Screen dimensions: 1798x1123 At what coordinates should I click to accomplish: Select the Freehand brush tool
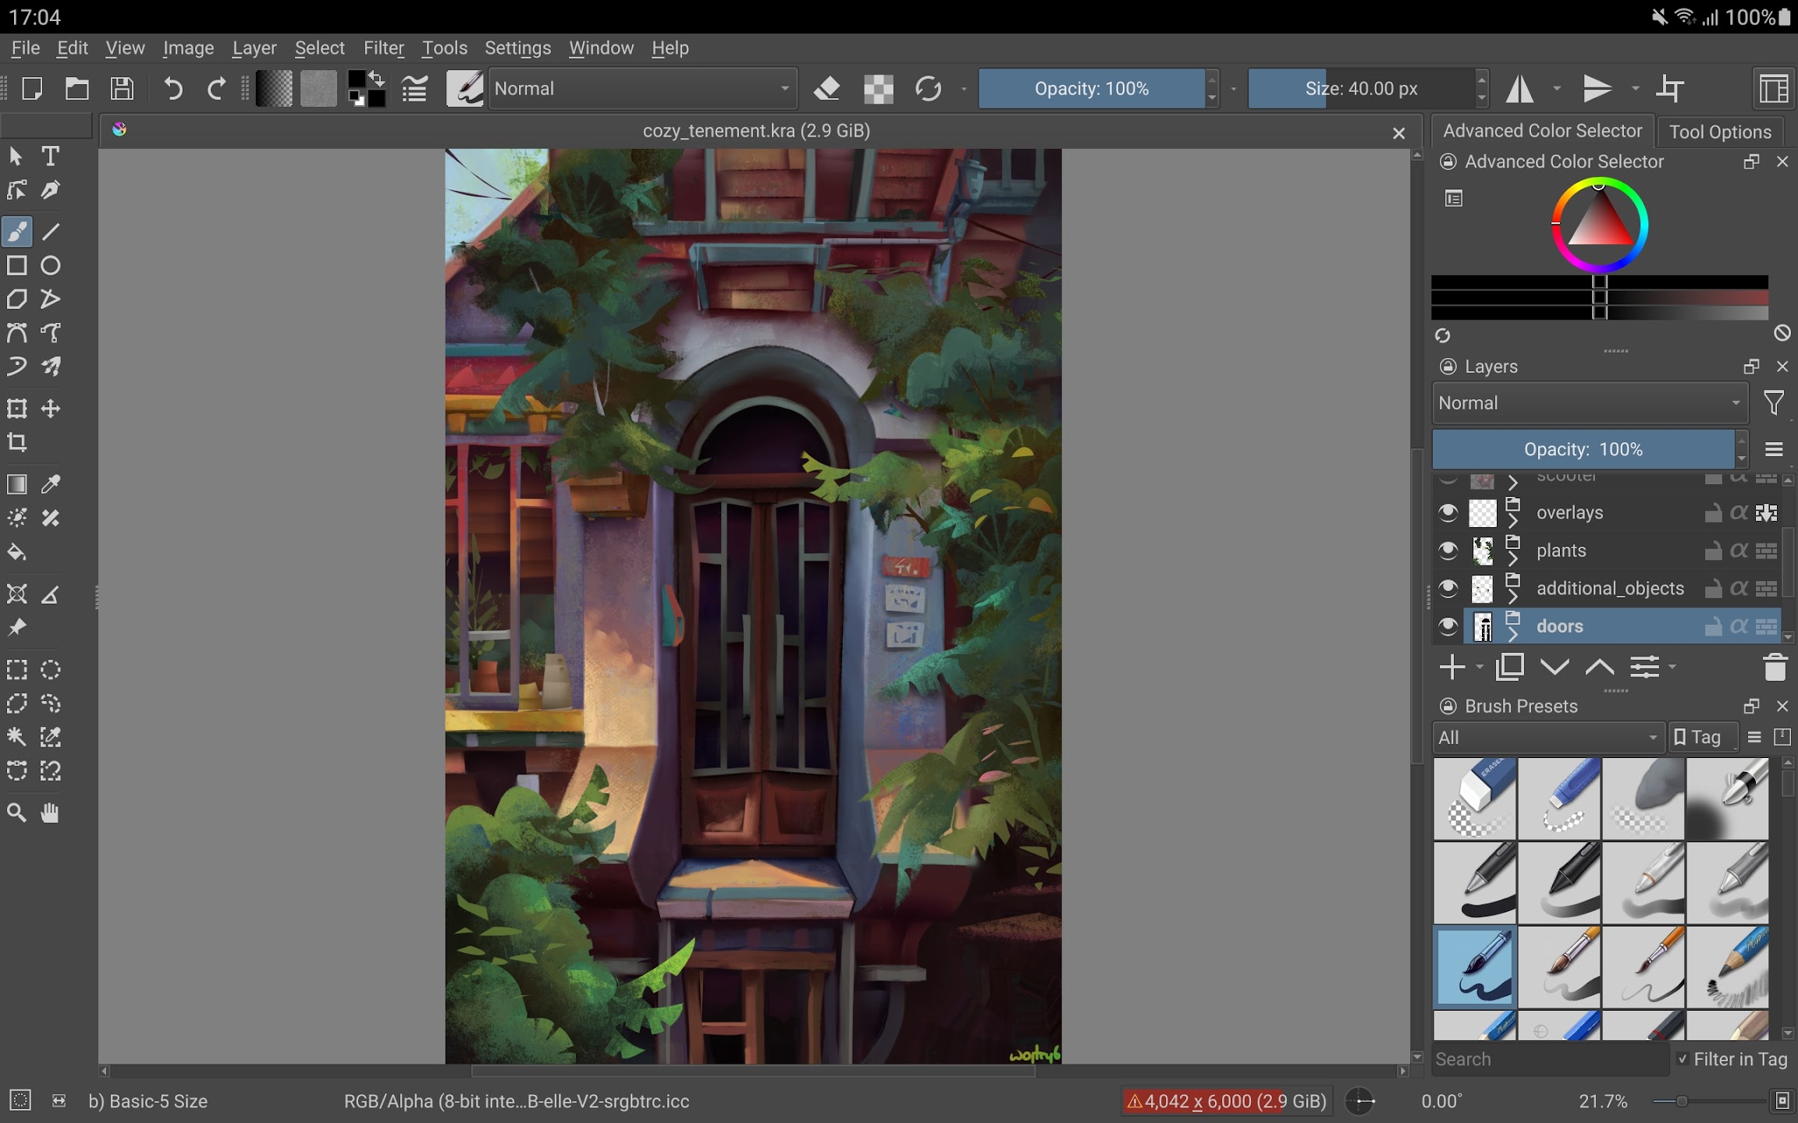tap(18, 230)
